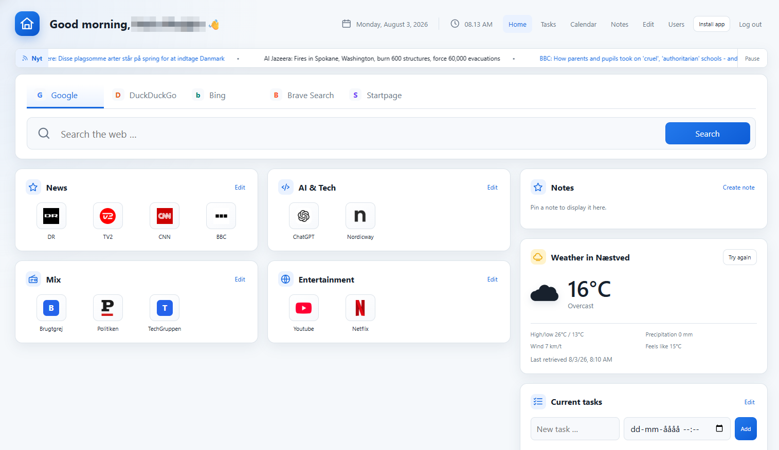Screen dimensions: 779x450
Task: Open the Users page
Action: (676, 24)
